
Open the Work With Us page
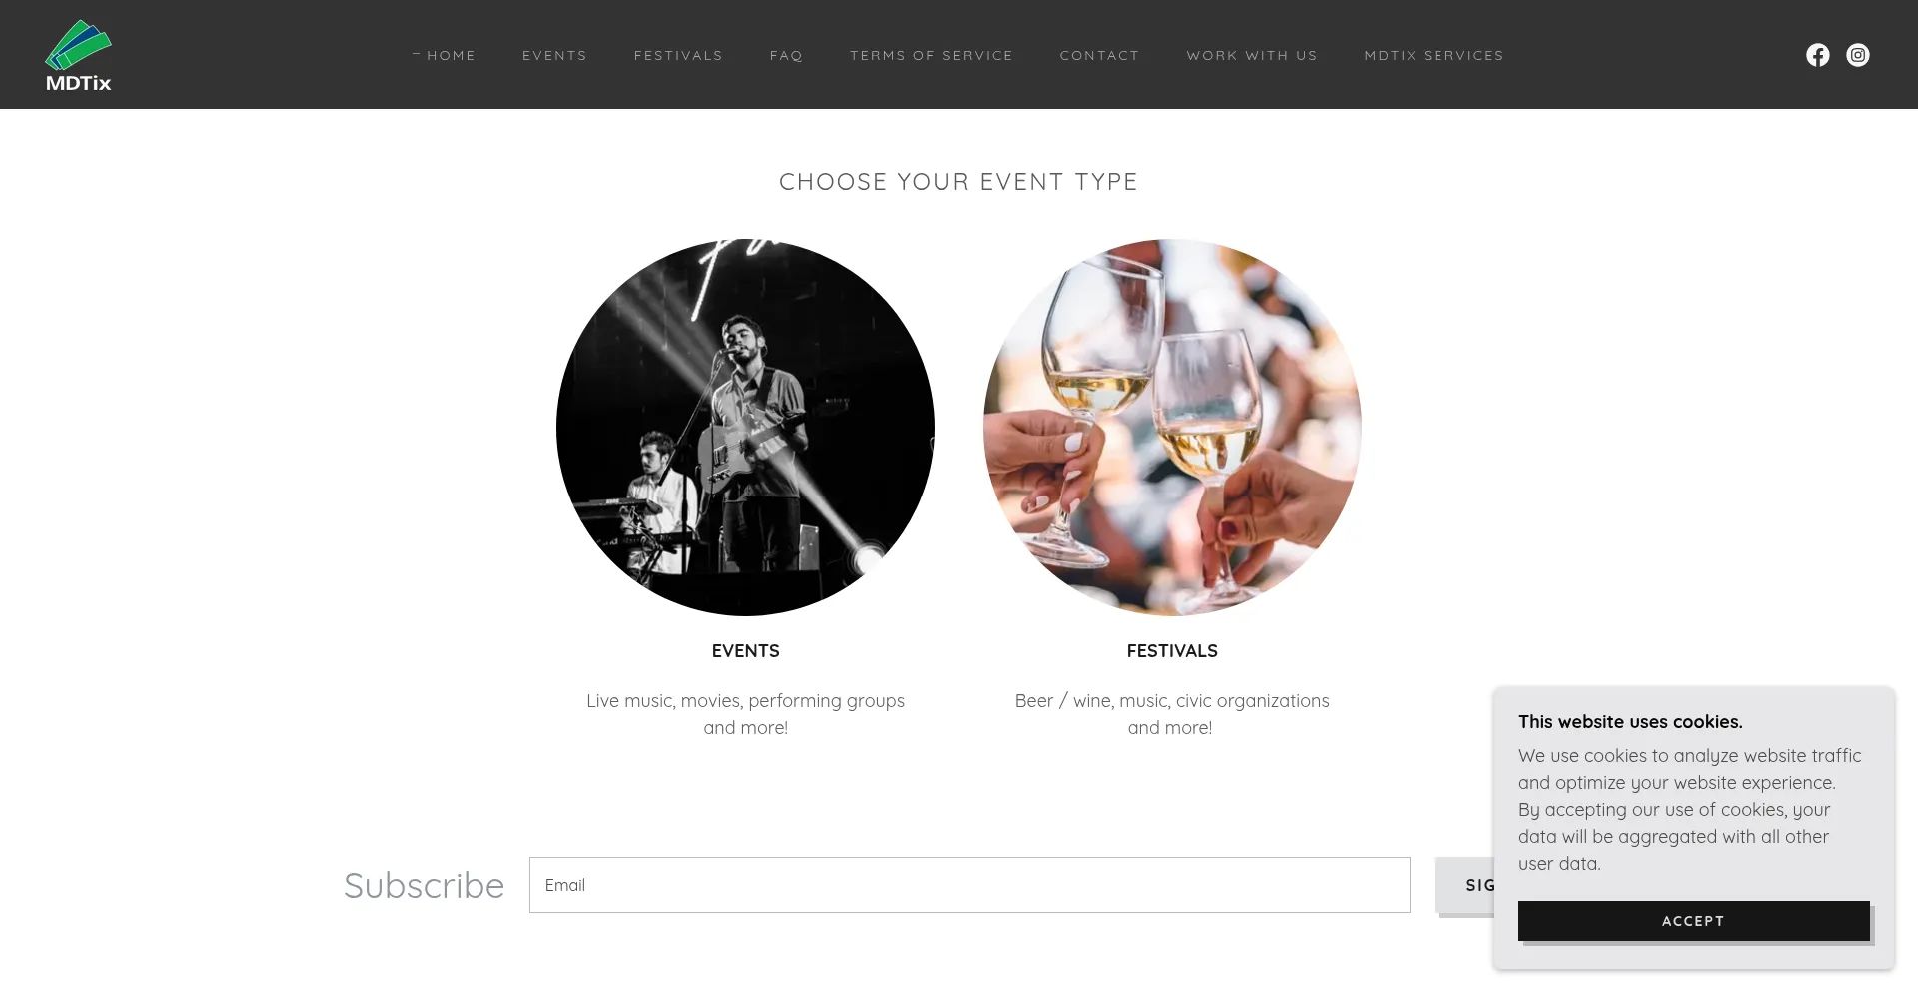tap(1252, 56)
